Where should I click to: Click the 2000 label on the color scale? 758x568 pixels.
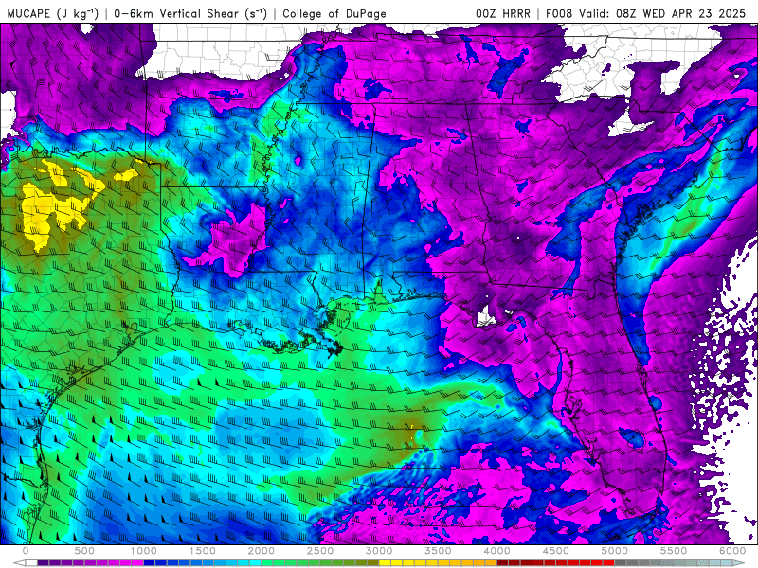pos(262,551)
